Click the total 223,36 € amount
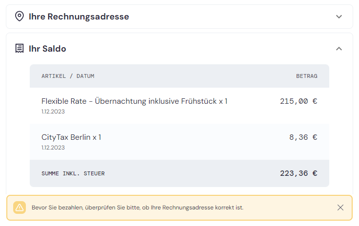Screen dimensions: 359x226 (299, 173)
